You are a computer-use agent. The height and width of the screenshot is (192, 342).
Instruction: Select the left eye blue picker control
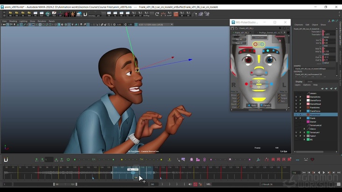pos(270,60)
